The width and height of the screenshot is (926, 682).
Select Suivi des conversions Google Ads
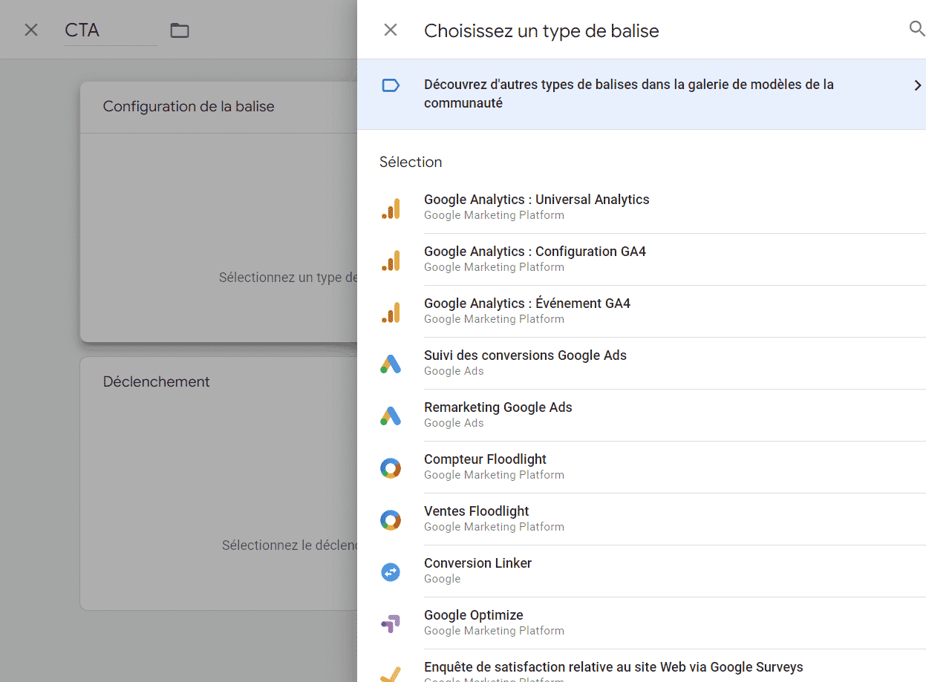click(x=525, y=355)
